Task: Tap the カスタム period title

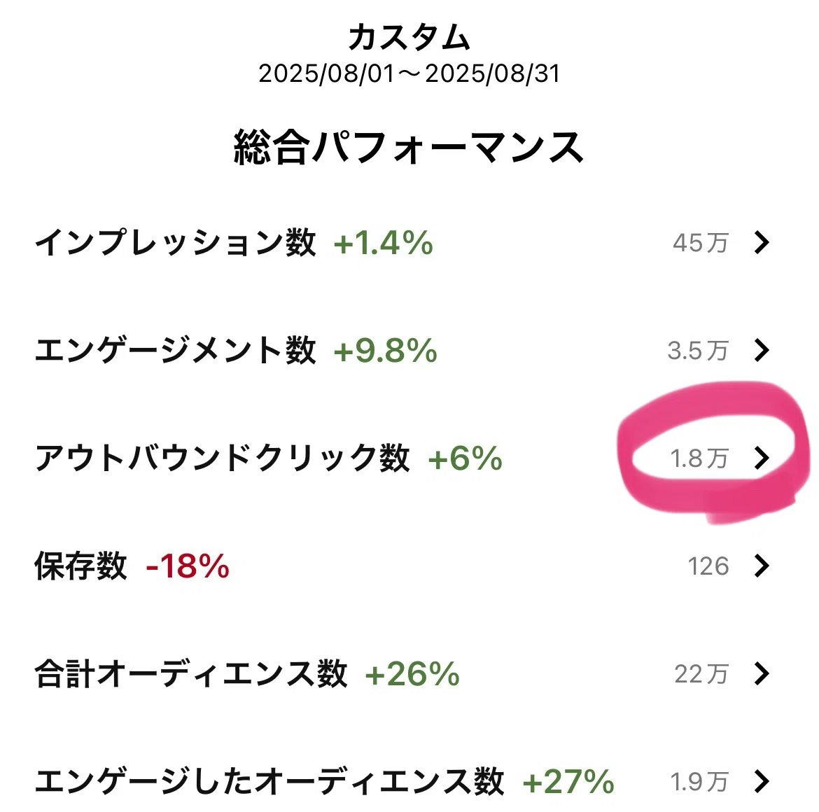Action: [409, 38]
